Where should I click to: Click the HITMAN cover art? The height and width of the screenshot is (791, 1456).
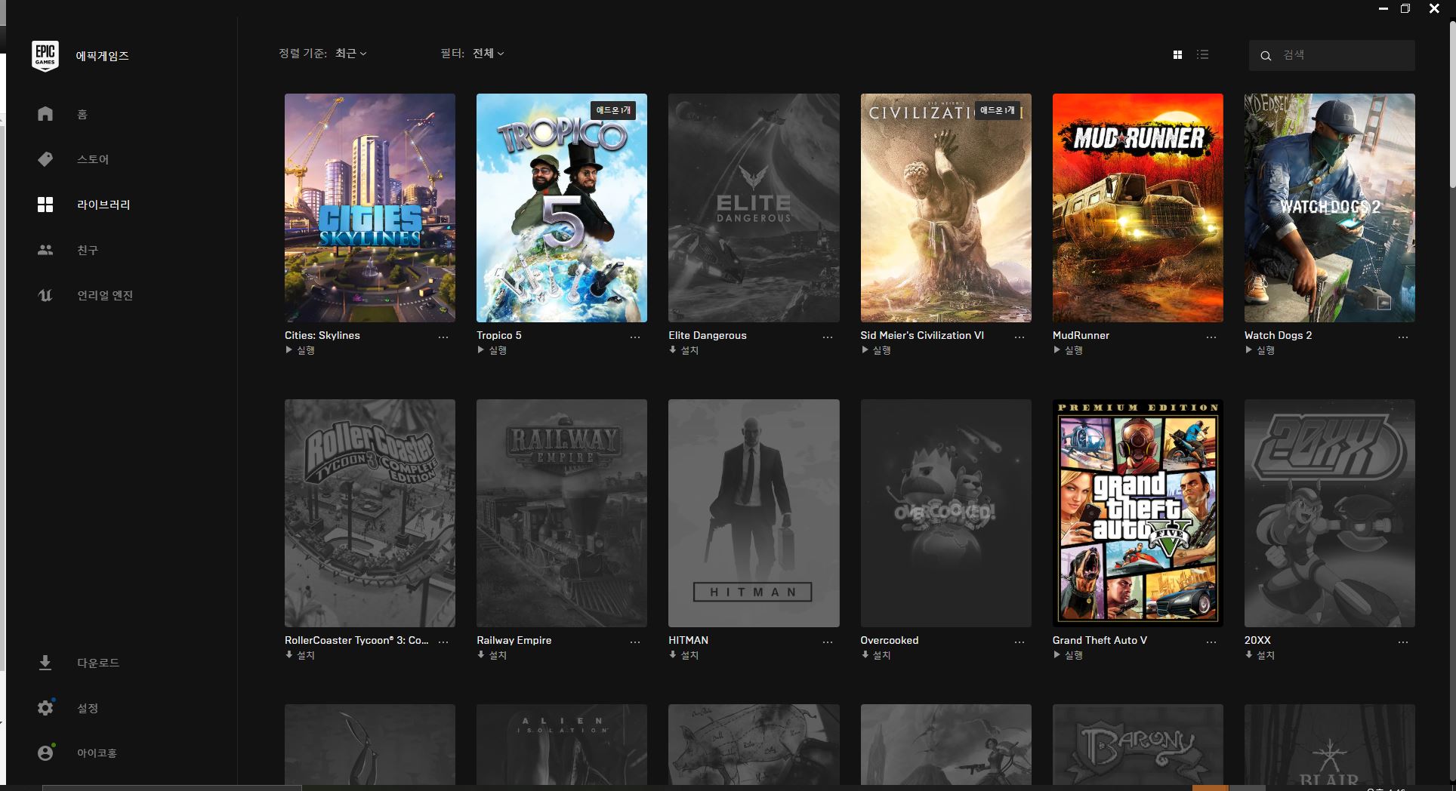click(x=754, y=513)
